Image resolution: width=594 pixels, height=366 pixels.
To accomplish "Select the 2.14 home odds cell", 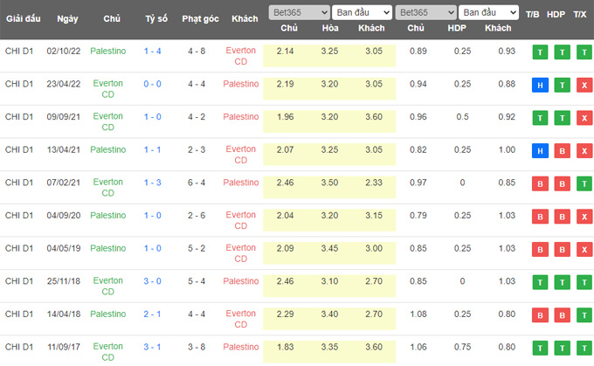I will tap(285, 52).
